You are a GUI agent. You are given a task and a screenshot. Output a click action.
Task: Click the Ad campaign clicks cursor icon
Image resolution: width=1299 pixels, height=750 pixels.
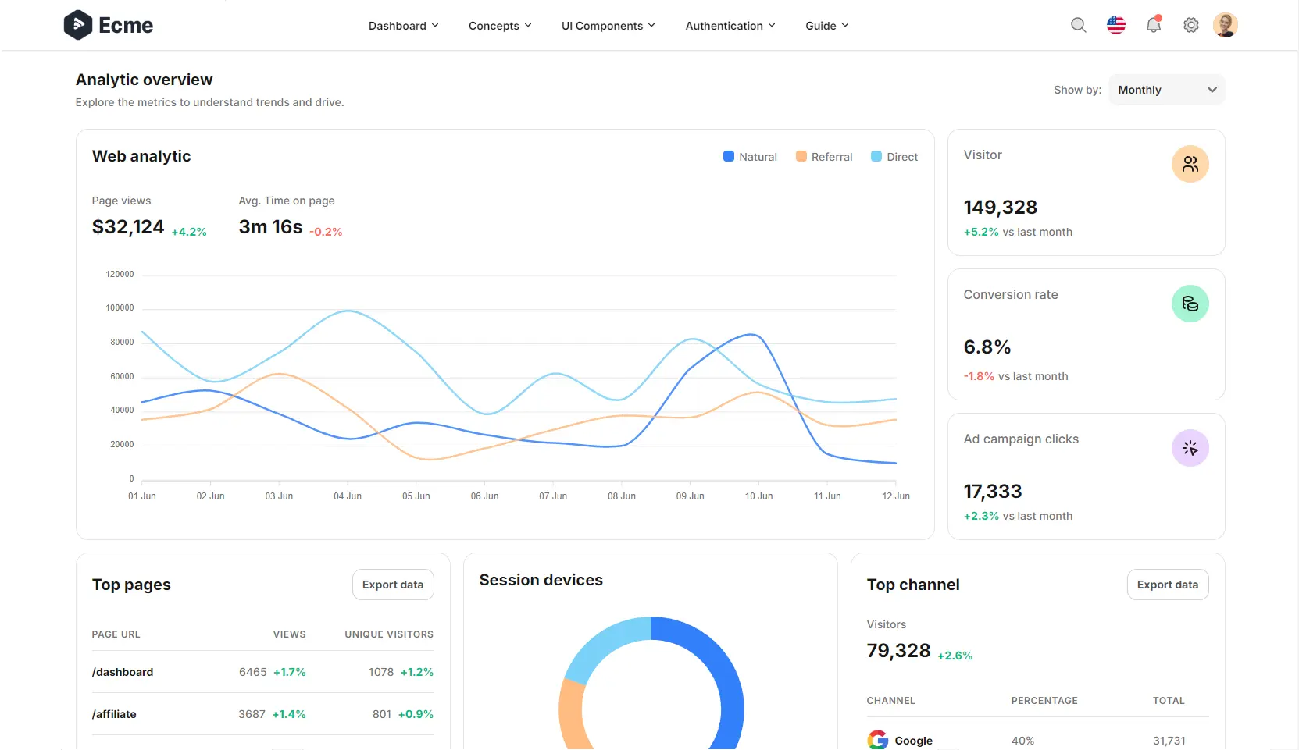click(x=1190, y=448)
